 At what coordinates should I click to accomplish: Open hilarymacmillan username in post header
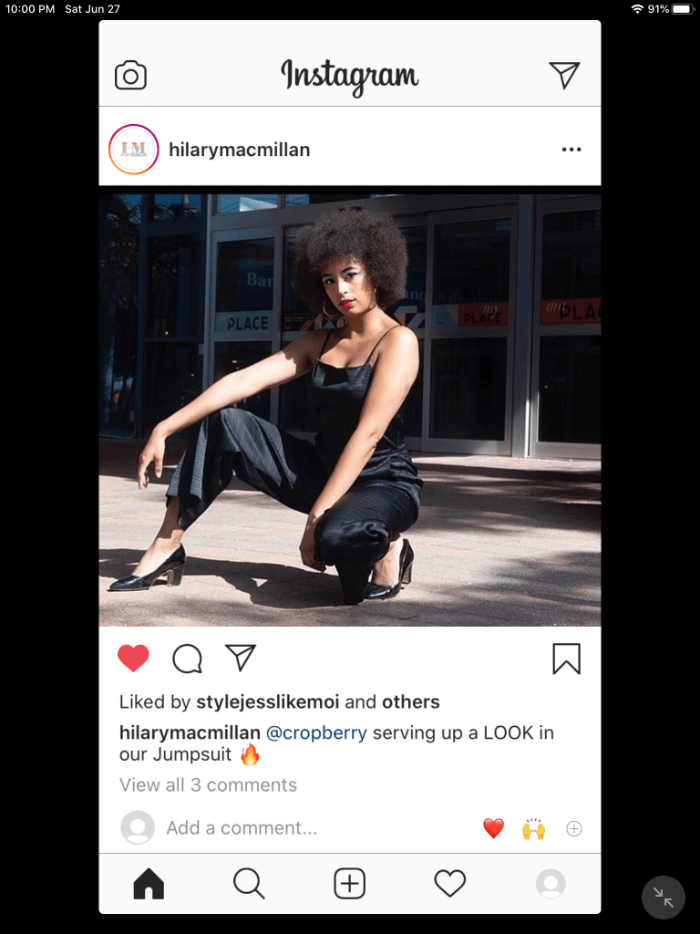[x=240, y=150]
